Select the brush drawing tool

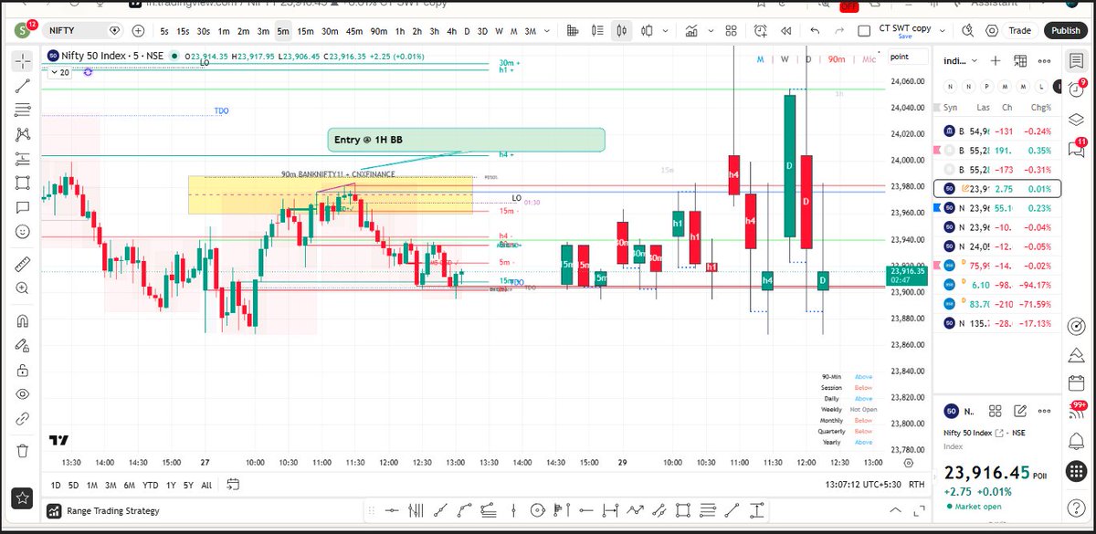(23, 183)
